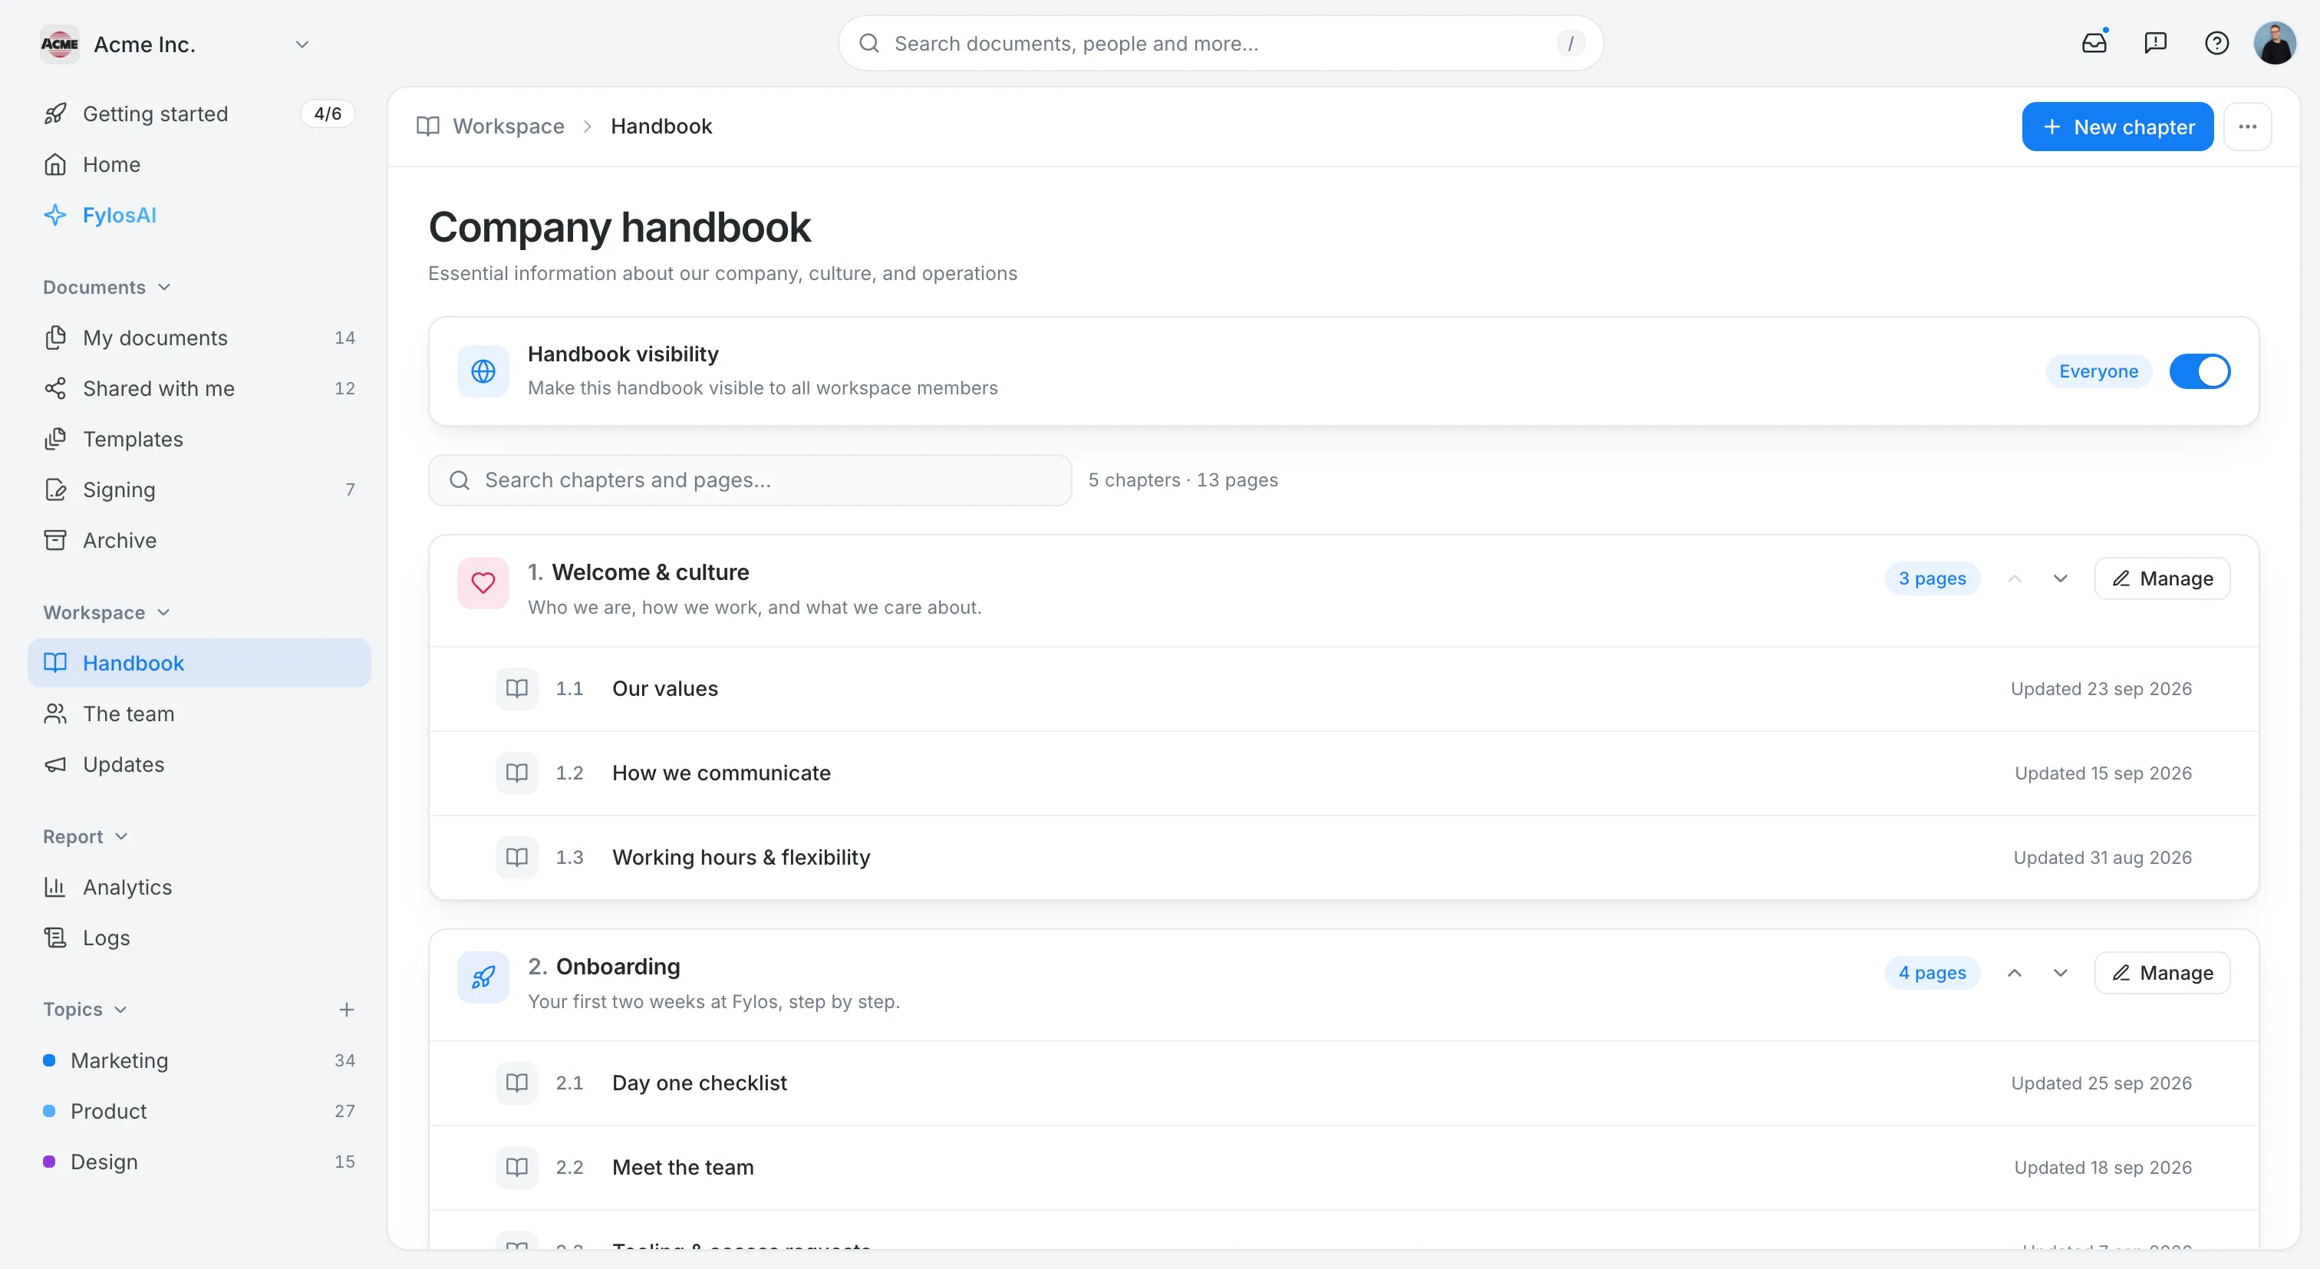Click the heart icon for Welcome & culture

click(x=483, y=583)
